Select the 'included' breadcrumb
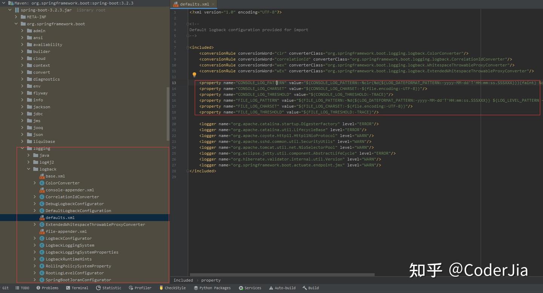543x293 pixels. (x=183, y=280)
